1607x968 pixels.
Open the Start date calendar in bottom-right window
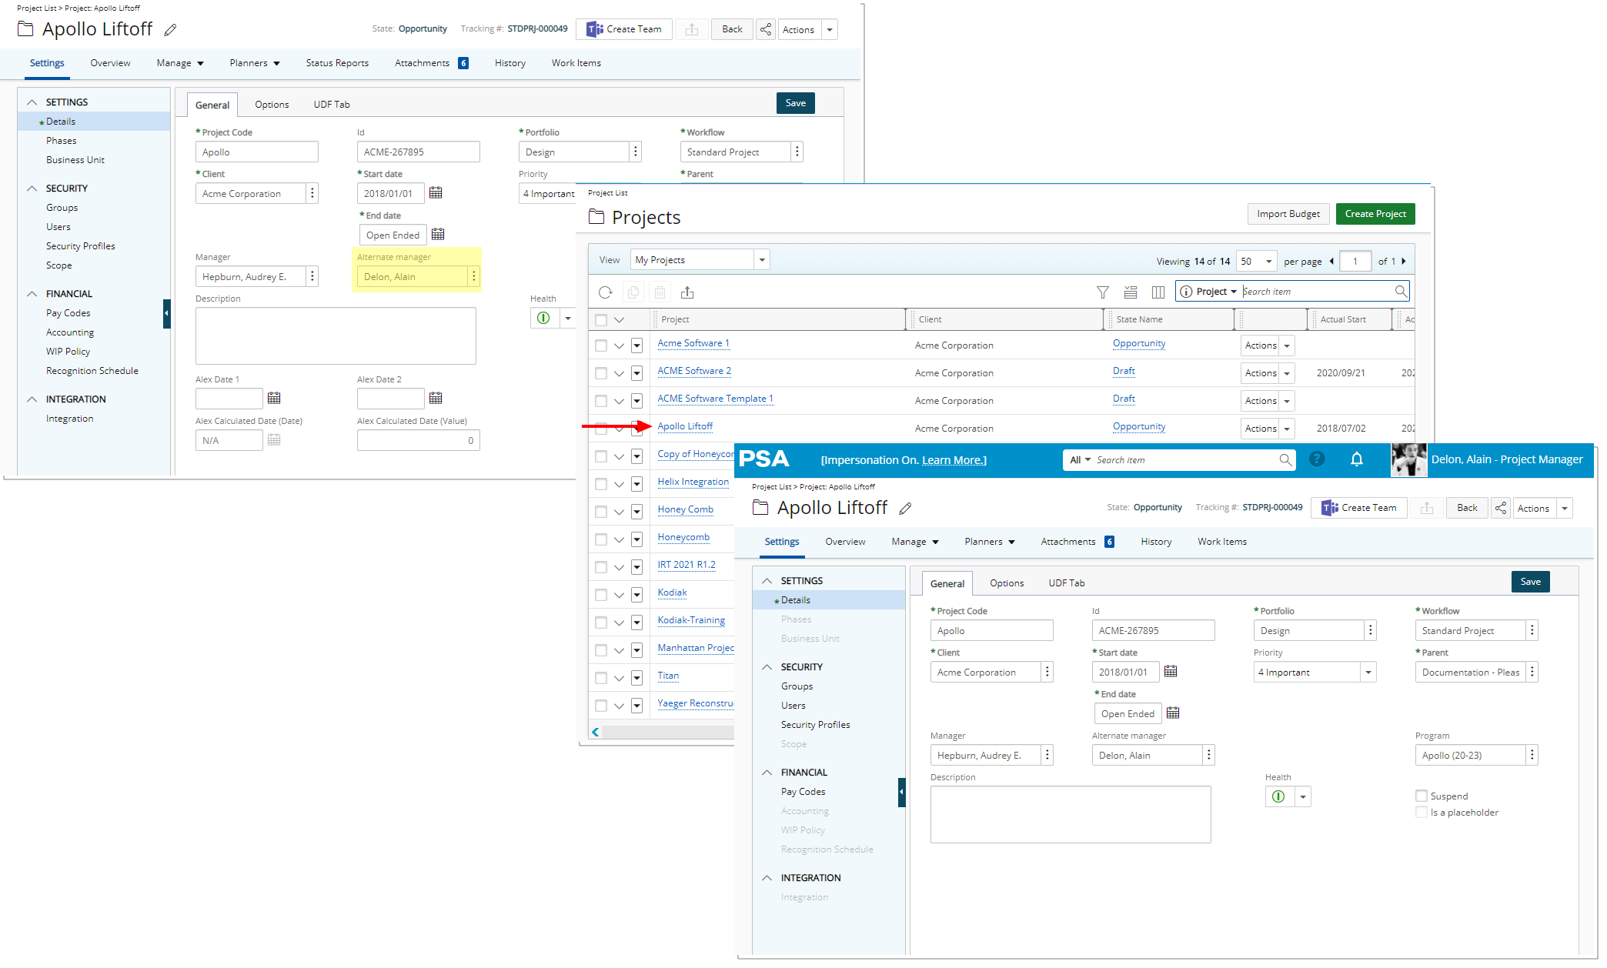pyautogui.click(x=1171, y=672)
